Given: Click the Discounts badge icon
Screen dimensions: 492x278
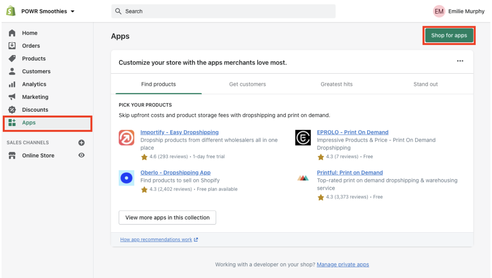Looking at the screenshot, I should point(12,110).
